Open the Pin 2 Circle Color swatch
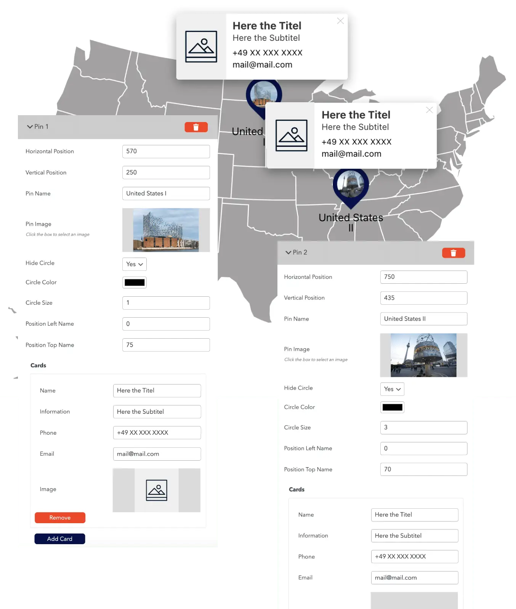The height and width of the screenshot is (609, 516). click(x=392, y=407)
